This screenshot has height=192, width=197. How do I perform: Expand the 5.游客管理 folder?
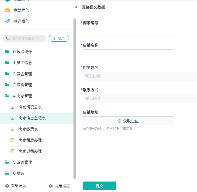point(22,162)
